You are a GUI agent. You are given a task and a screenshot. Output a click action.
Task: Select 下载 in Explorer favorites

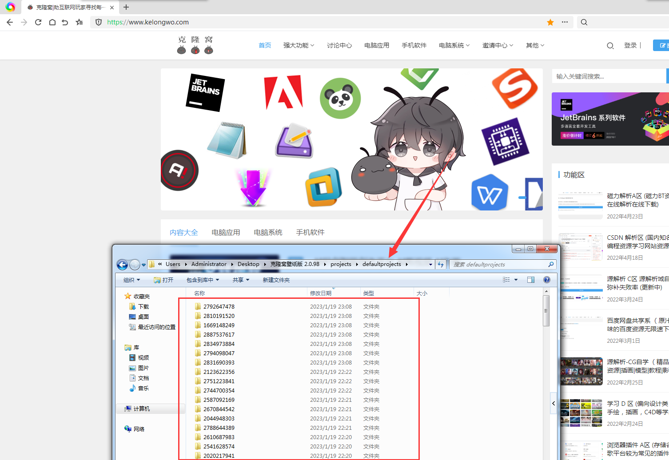(139, 306)
